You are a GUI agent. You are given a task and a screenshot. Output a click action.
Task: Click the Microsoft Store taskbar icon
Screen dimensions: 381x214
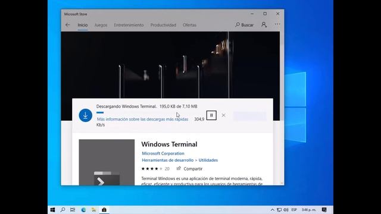click(x=104, y=210)
